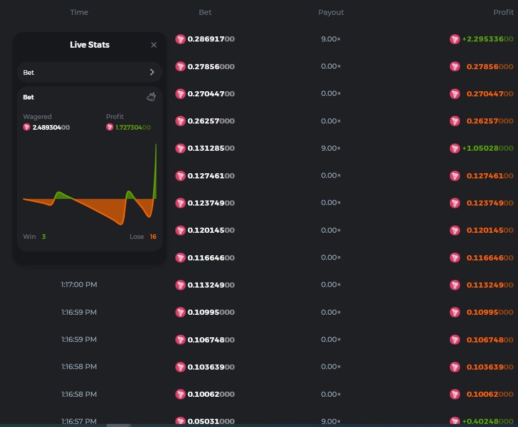Click coin icon next to bet 0.26257000
The height and width of the screenshot is (427, 518).
click(181, 121)
